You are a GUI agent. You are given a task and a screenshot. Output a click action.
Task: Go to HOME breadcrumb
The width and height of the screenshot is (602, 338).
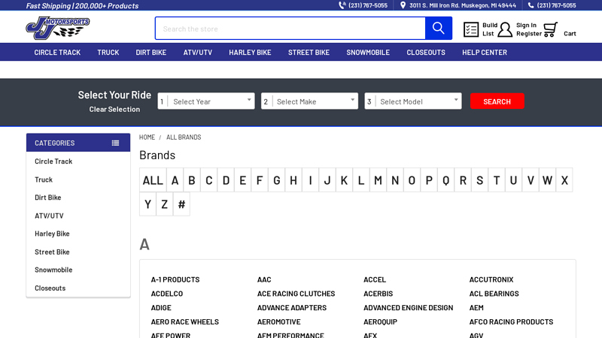(x=147, y=137)
